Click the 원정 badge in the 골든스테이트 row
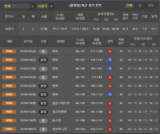The height and width of the screenshot is (134, 160). 43,103
